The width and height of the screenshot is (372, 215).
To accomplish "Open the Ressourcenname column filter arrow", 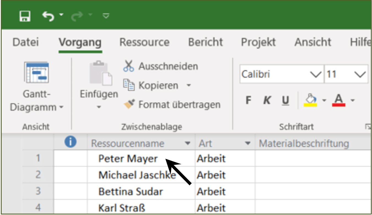I will (188, 143).
